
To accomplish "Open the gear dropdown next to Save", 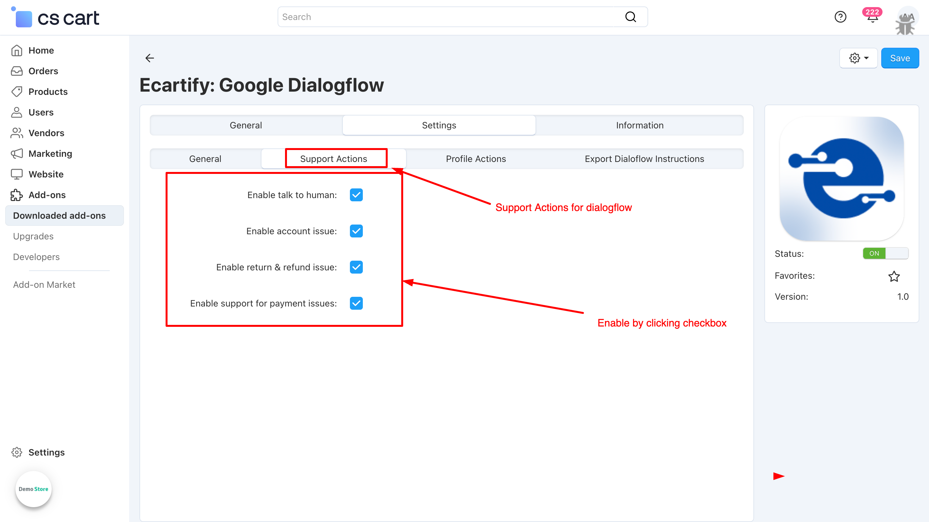I will 858,58.
